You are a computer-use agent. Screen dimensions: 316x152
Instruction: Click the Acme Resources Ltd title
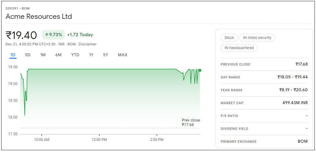click(39, 16)
